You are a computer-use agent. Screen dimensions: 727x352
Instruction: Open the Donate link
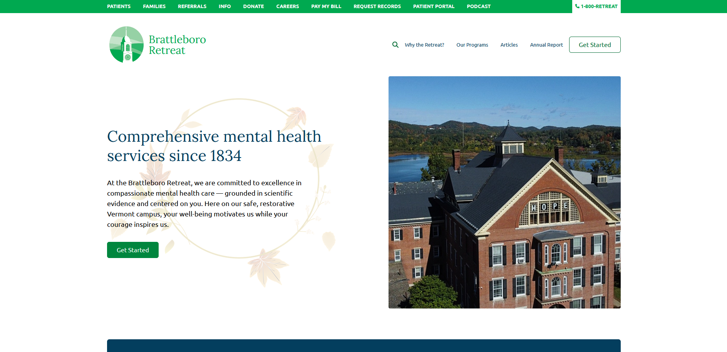tap(253, 7)
